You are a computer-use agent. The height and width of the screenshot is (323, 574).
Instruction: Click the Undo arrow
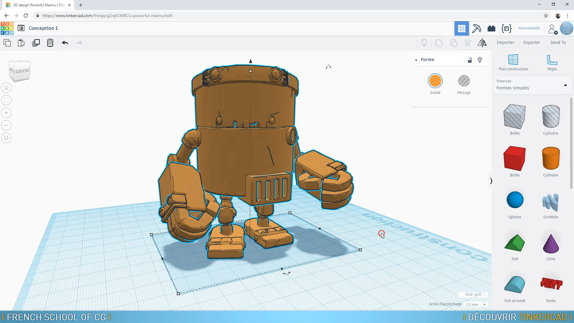65,43
